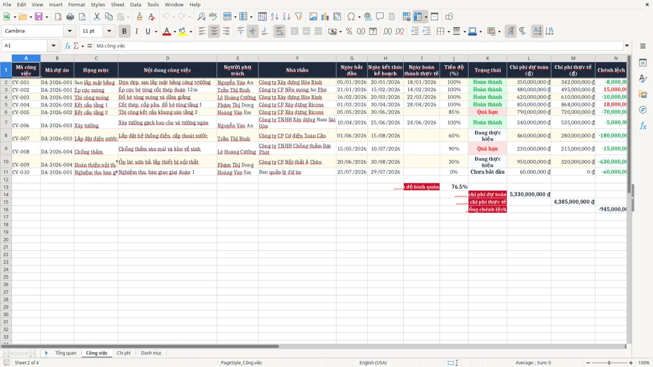Expand the formula bar arrow
Viewport: 653px width, 367px height.
pyautogui.click(x=627, y=46)
